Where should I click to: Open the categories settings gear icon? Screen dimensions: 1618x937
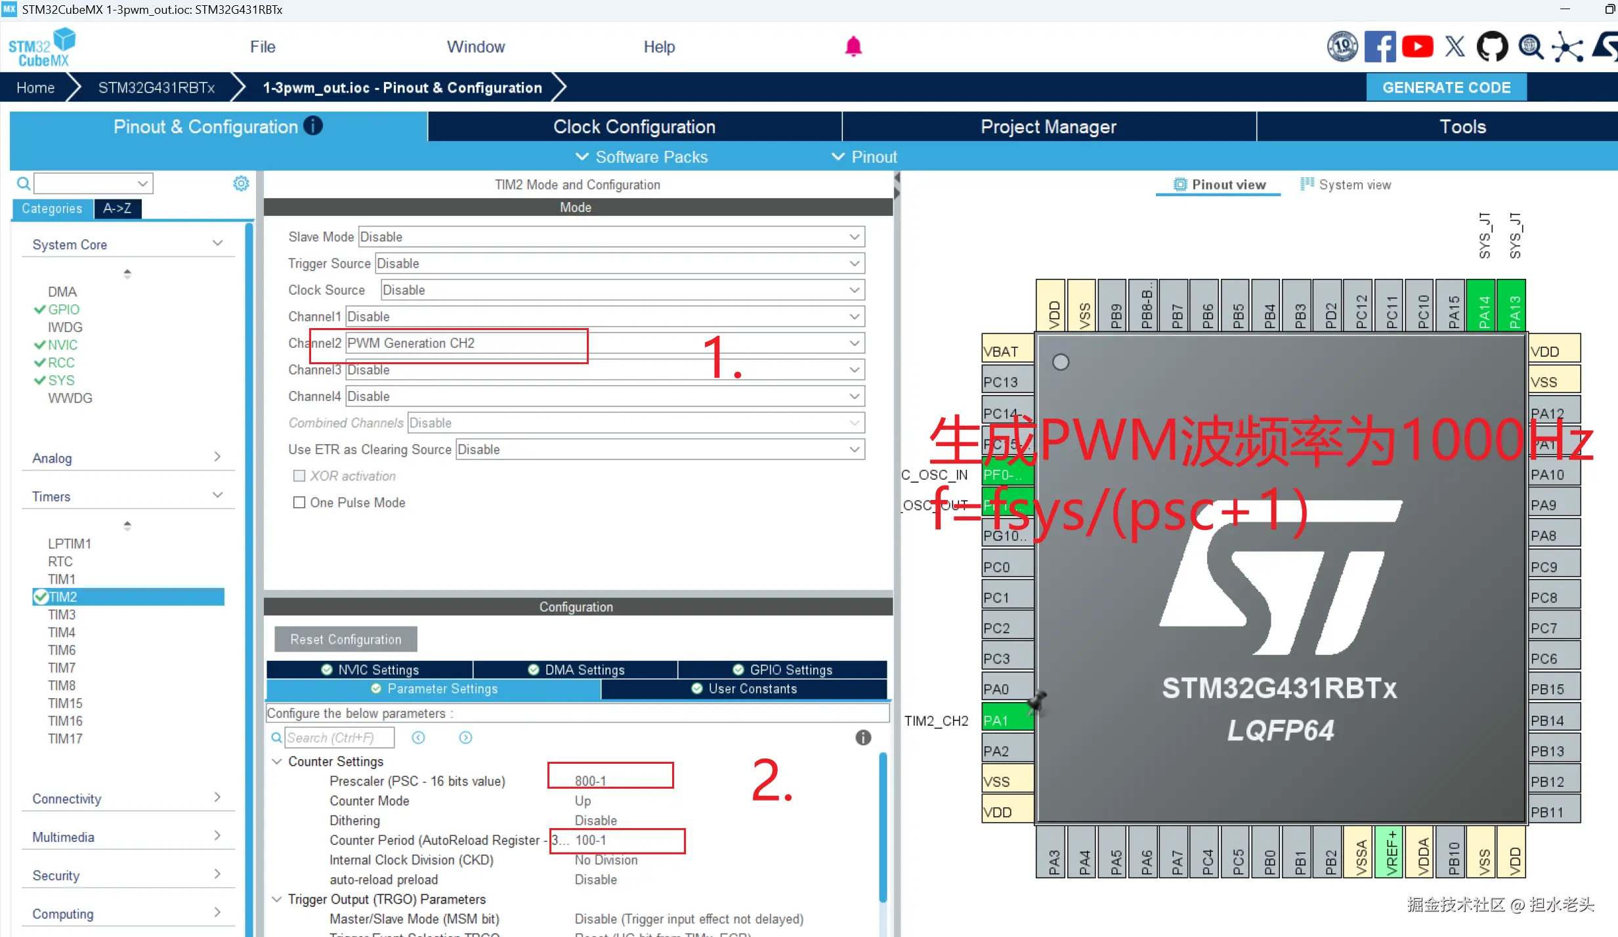pos(241,183)
